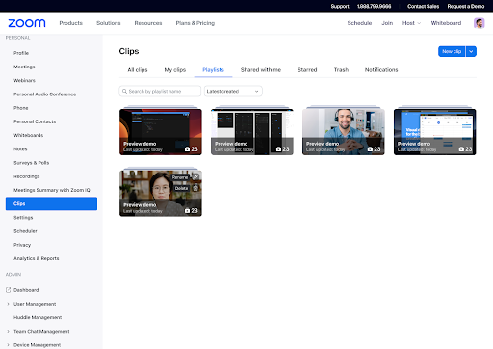
Task: Click the Delete trash icon on last playlist
Action: (195, 188)
